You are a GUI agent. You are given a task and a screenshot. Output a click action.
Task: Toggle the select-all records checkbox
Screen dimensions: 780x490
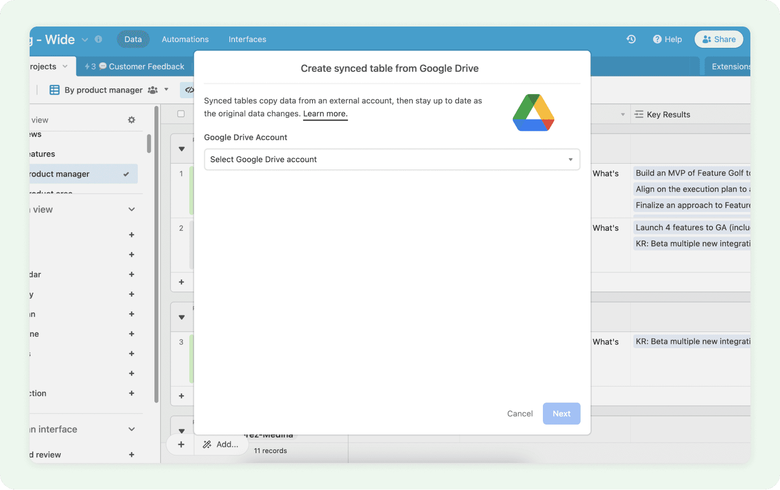(181, 114)
